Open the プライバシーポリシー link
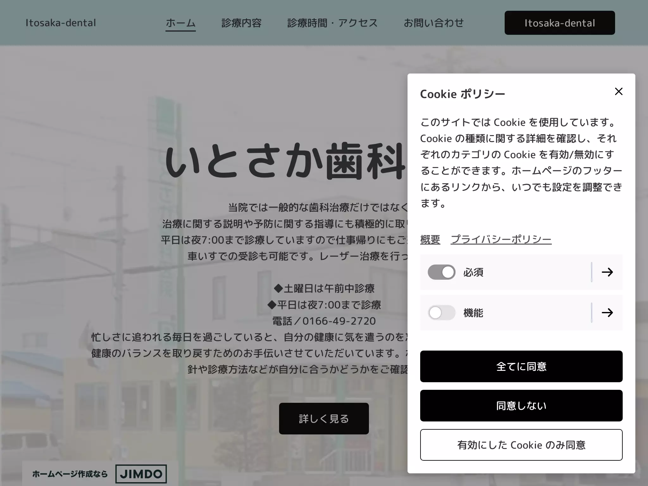 pos(501,239)
